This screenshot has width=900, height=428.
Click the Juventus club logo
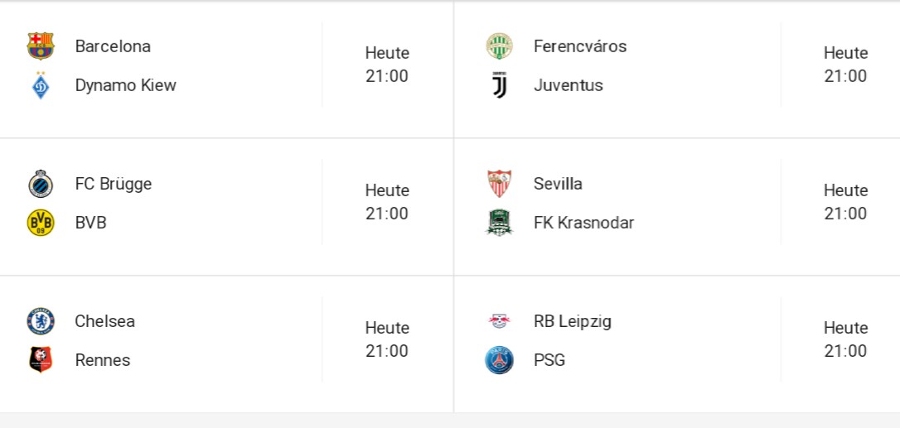[x=499, y=85]
